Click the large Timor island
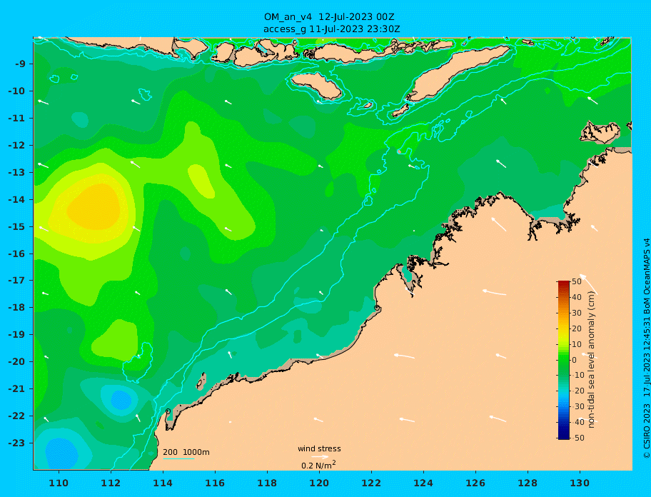The width and height of the screenshot is (651, 497). 457,73
